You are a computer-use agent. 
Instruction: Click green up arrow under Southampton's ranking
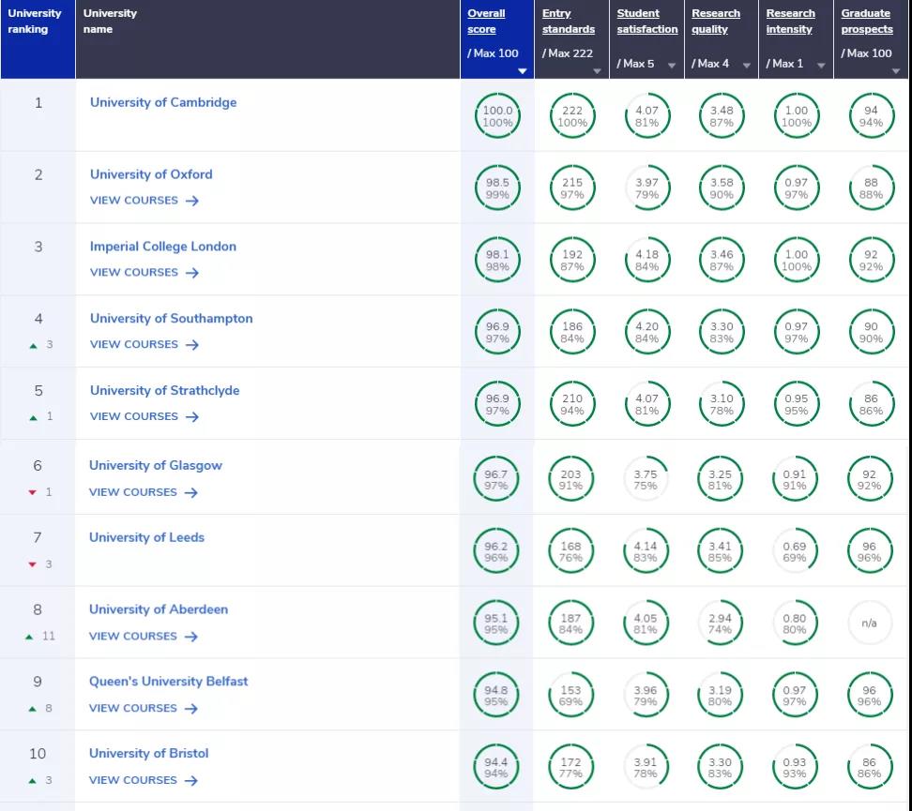click(34, 345)
